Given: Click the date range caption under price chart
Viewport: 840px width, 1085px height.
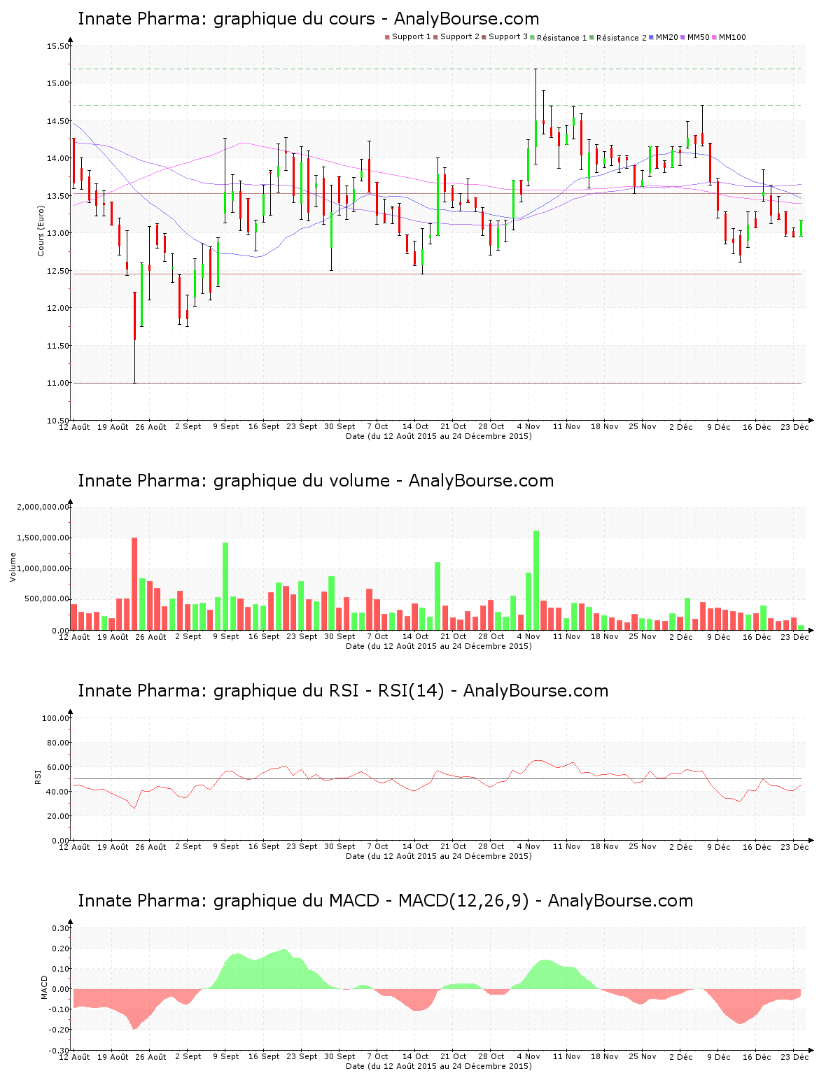Looking at the screenshot, I should (439, 436).
